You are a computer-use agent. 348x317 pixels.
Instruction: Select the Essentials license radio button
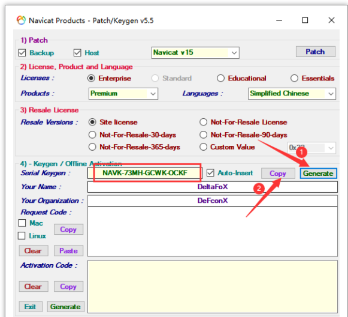(294, 78)
